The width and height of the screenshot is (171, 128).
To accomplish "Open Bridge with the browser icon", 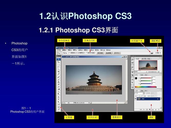I will point(152,53).
